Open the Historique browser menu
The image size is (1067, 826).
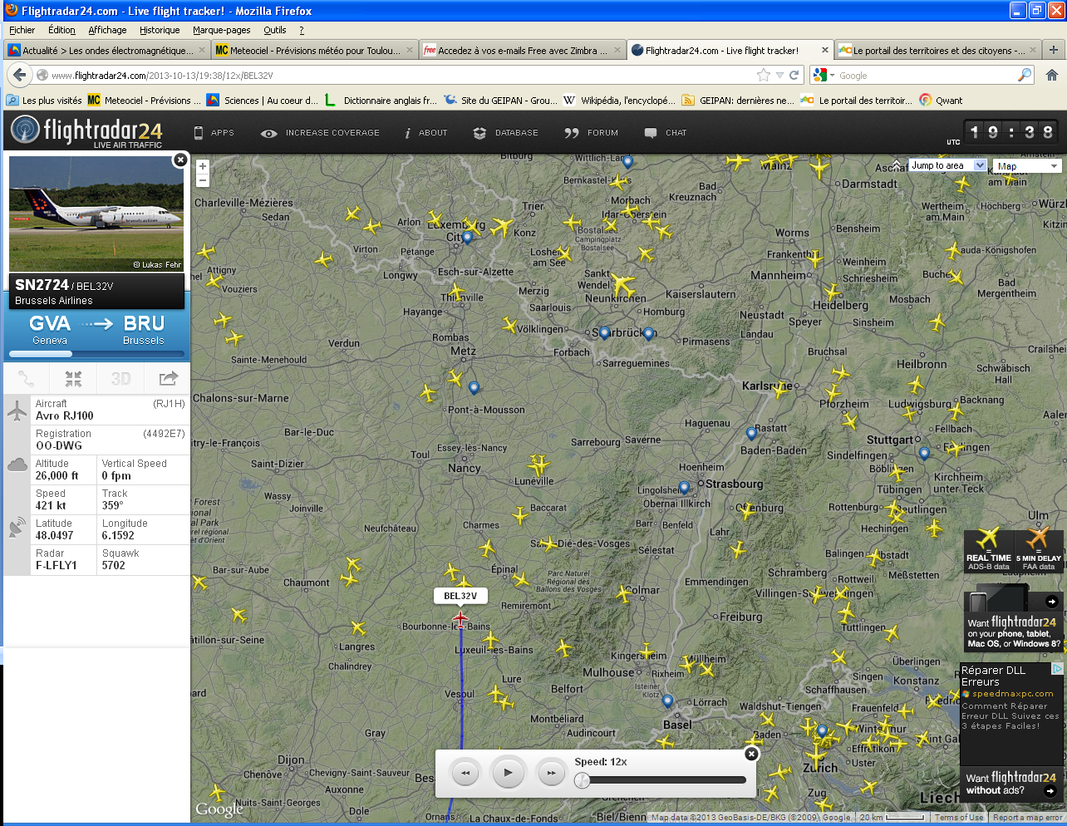click(160, 30)
